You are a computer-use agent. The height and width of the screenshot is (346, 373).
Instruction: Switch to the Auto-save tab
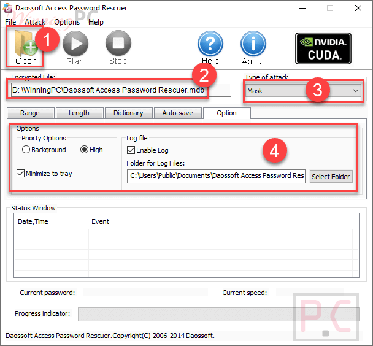click(x=178, y=113)
